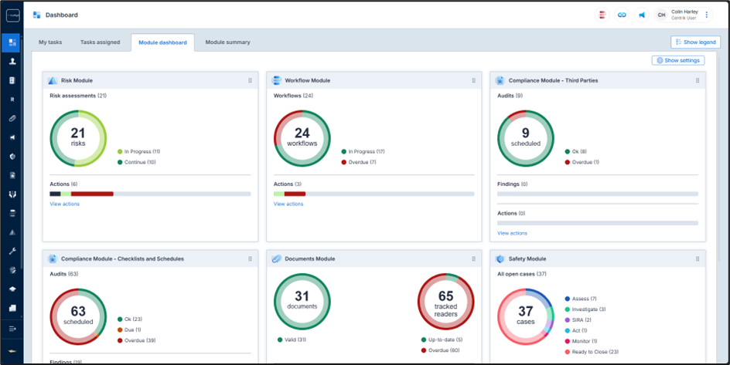The height and width of the screenshot is (365, 730).
Task: Open the Workflow Module card options handle
Action: 473,80
